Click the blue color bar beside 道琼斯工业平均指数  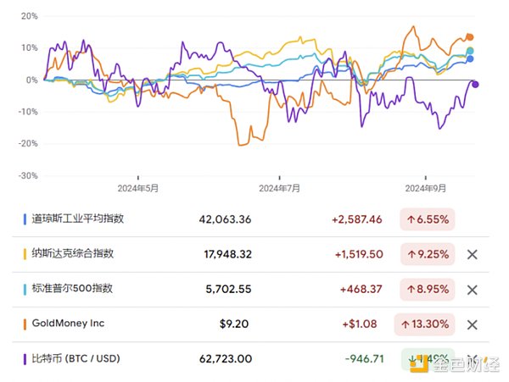coord(24,219)
